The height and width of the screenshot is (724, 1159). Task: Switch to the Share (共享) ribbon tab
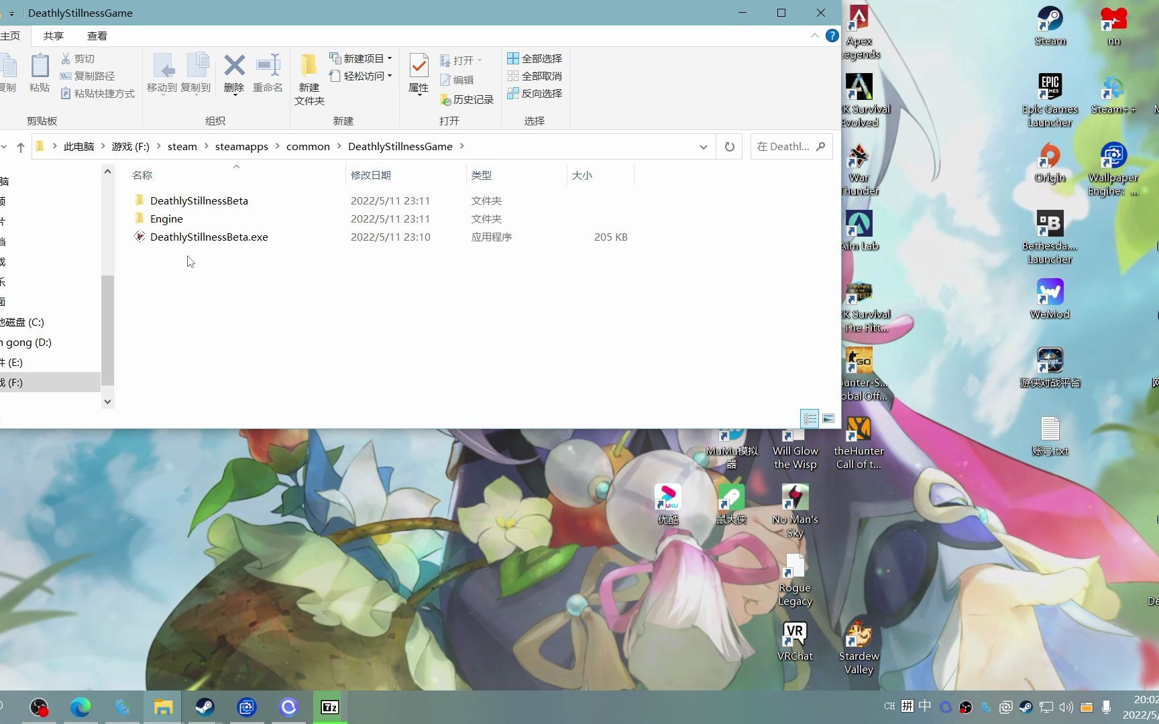pos(54,36)
